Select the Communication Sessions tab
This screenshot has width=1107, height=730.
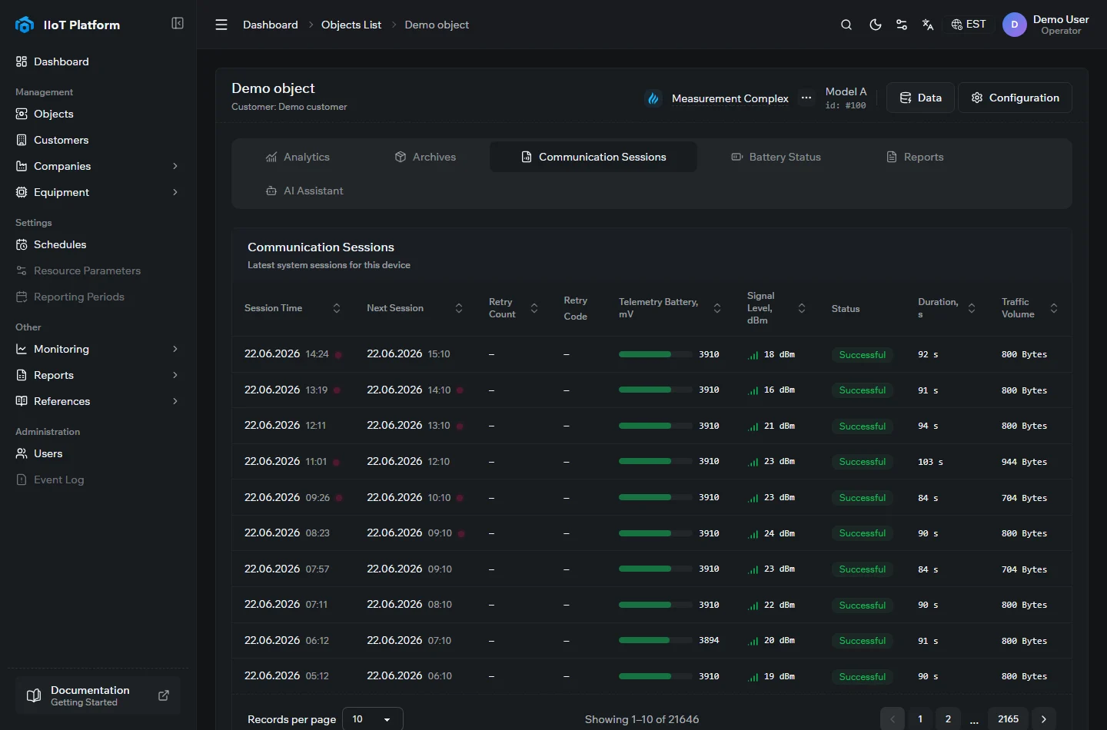593,157
